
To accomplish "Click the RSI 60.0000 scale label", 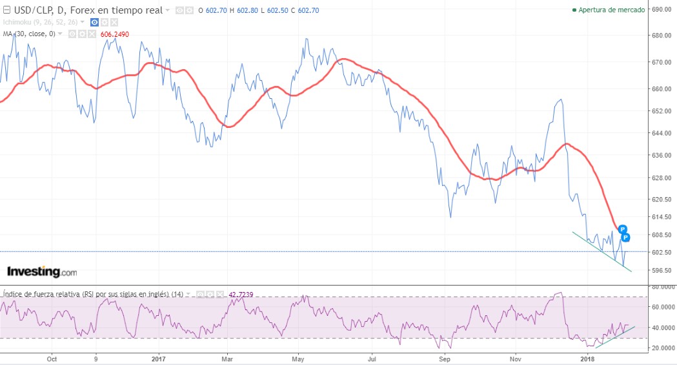I will click(663, 307).
